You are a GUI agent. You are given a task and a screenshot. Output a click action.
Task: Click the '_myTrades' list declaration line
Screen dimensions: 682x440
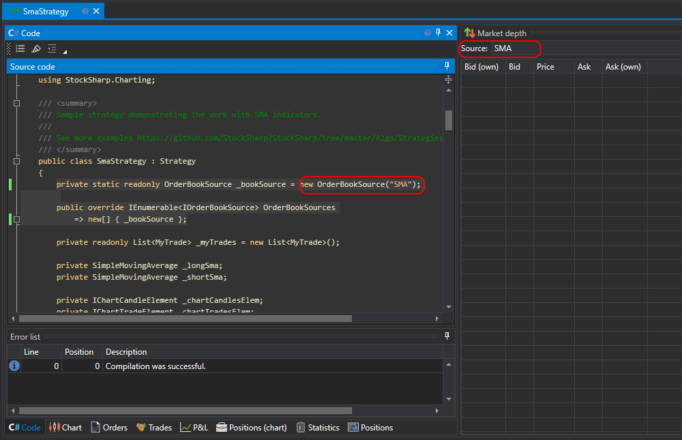click(x=198, y=242)
